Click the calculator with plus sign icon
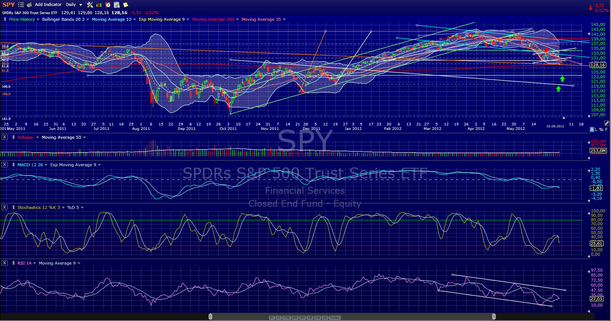Viewport: 611px width, 321px height. pyautogui.click(x=117, y=5)
